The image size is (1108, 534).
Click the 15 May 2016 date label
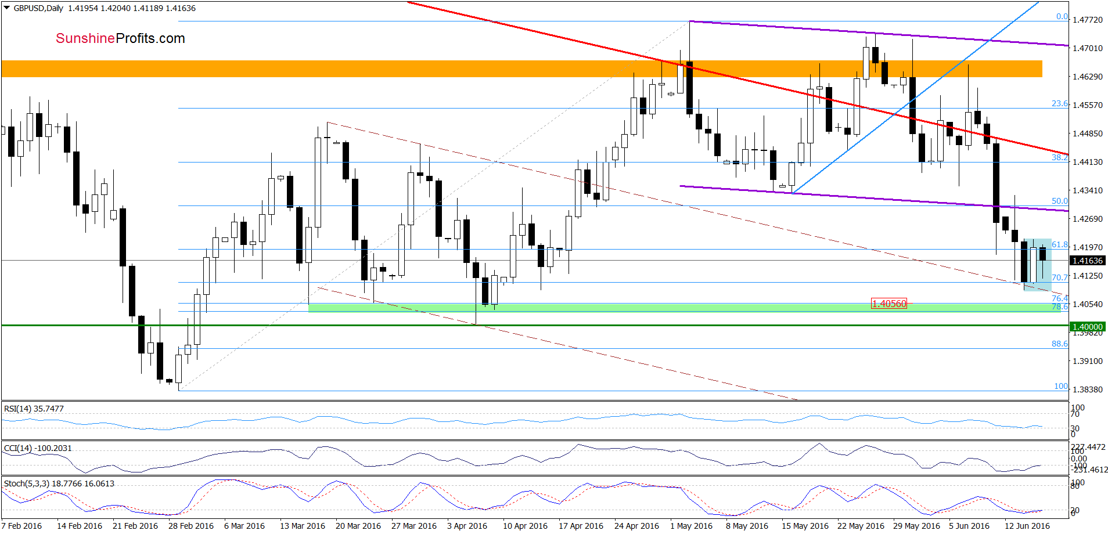(805, 526)
